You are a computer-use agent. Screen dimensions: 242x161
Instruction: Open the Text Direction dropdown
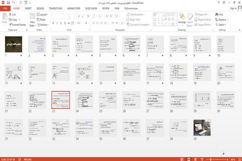tap(136, 15)
